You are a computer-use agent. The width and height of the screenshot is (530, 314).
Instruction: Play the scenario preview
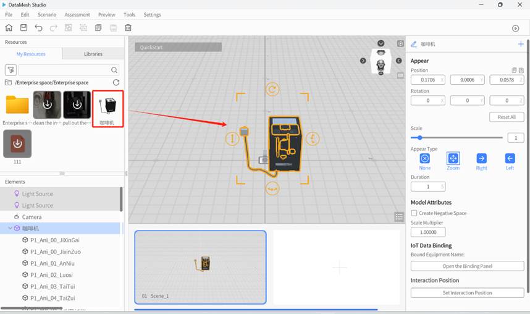pos(516,28)
